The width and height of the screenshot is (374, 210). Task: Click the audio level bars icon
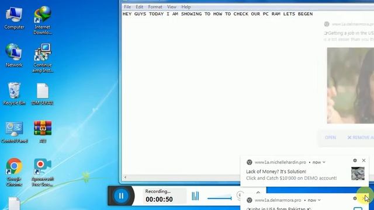click(195, 196)
